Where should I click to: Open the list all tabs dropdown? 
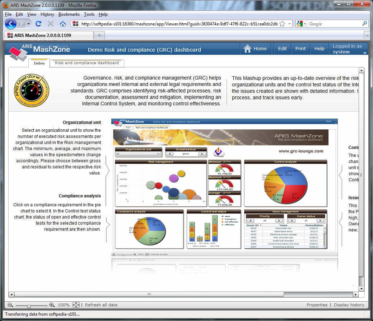(367, 35)
